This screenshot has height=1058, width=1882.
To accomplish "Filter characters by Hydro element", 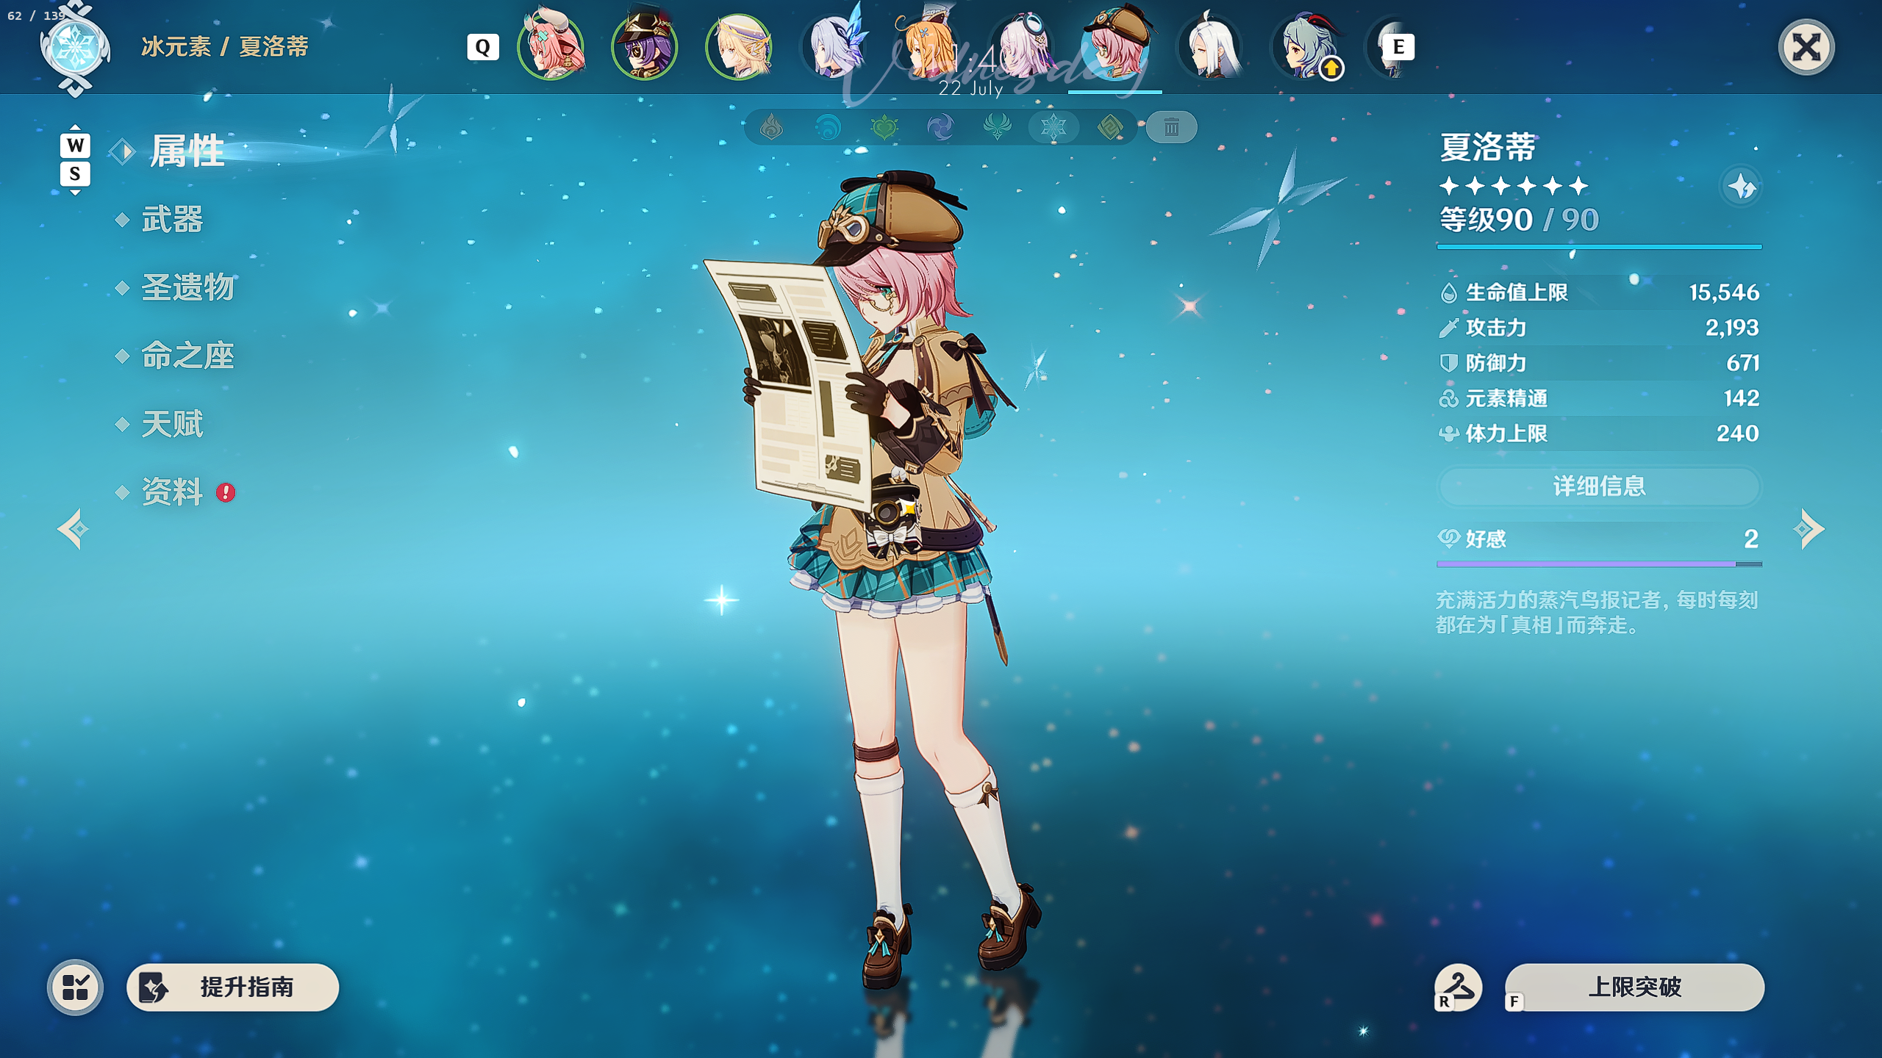I will click(828, 128).
